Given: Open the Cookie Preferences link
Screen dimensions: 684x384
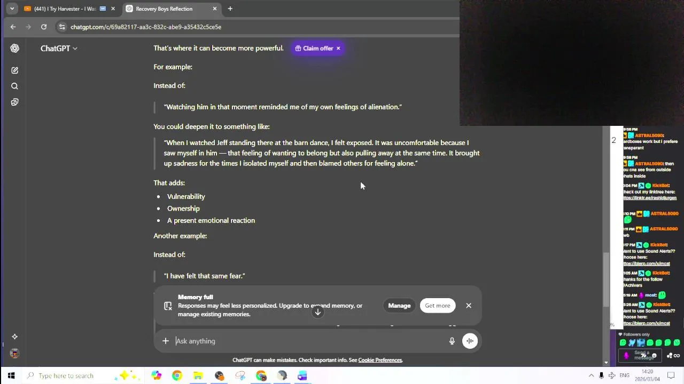Looking at the screenshot, I should click(380, 361).
